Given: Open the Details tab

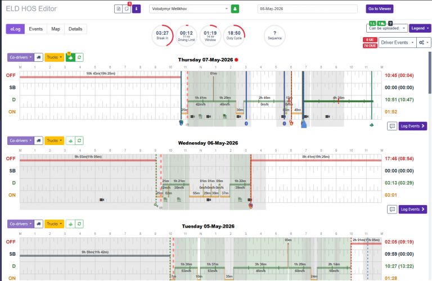Looking at the screenshot, I should [x=75, y=29].
